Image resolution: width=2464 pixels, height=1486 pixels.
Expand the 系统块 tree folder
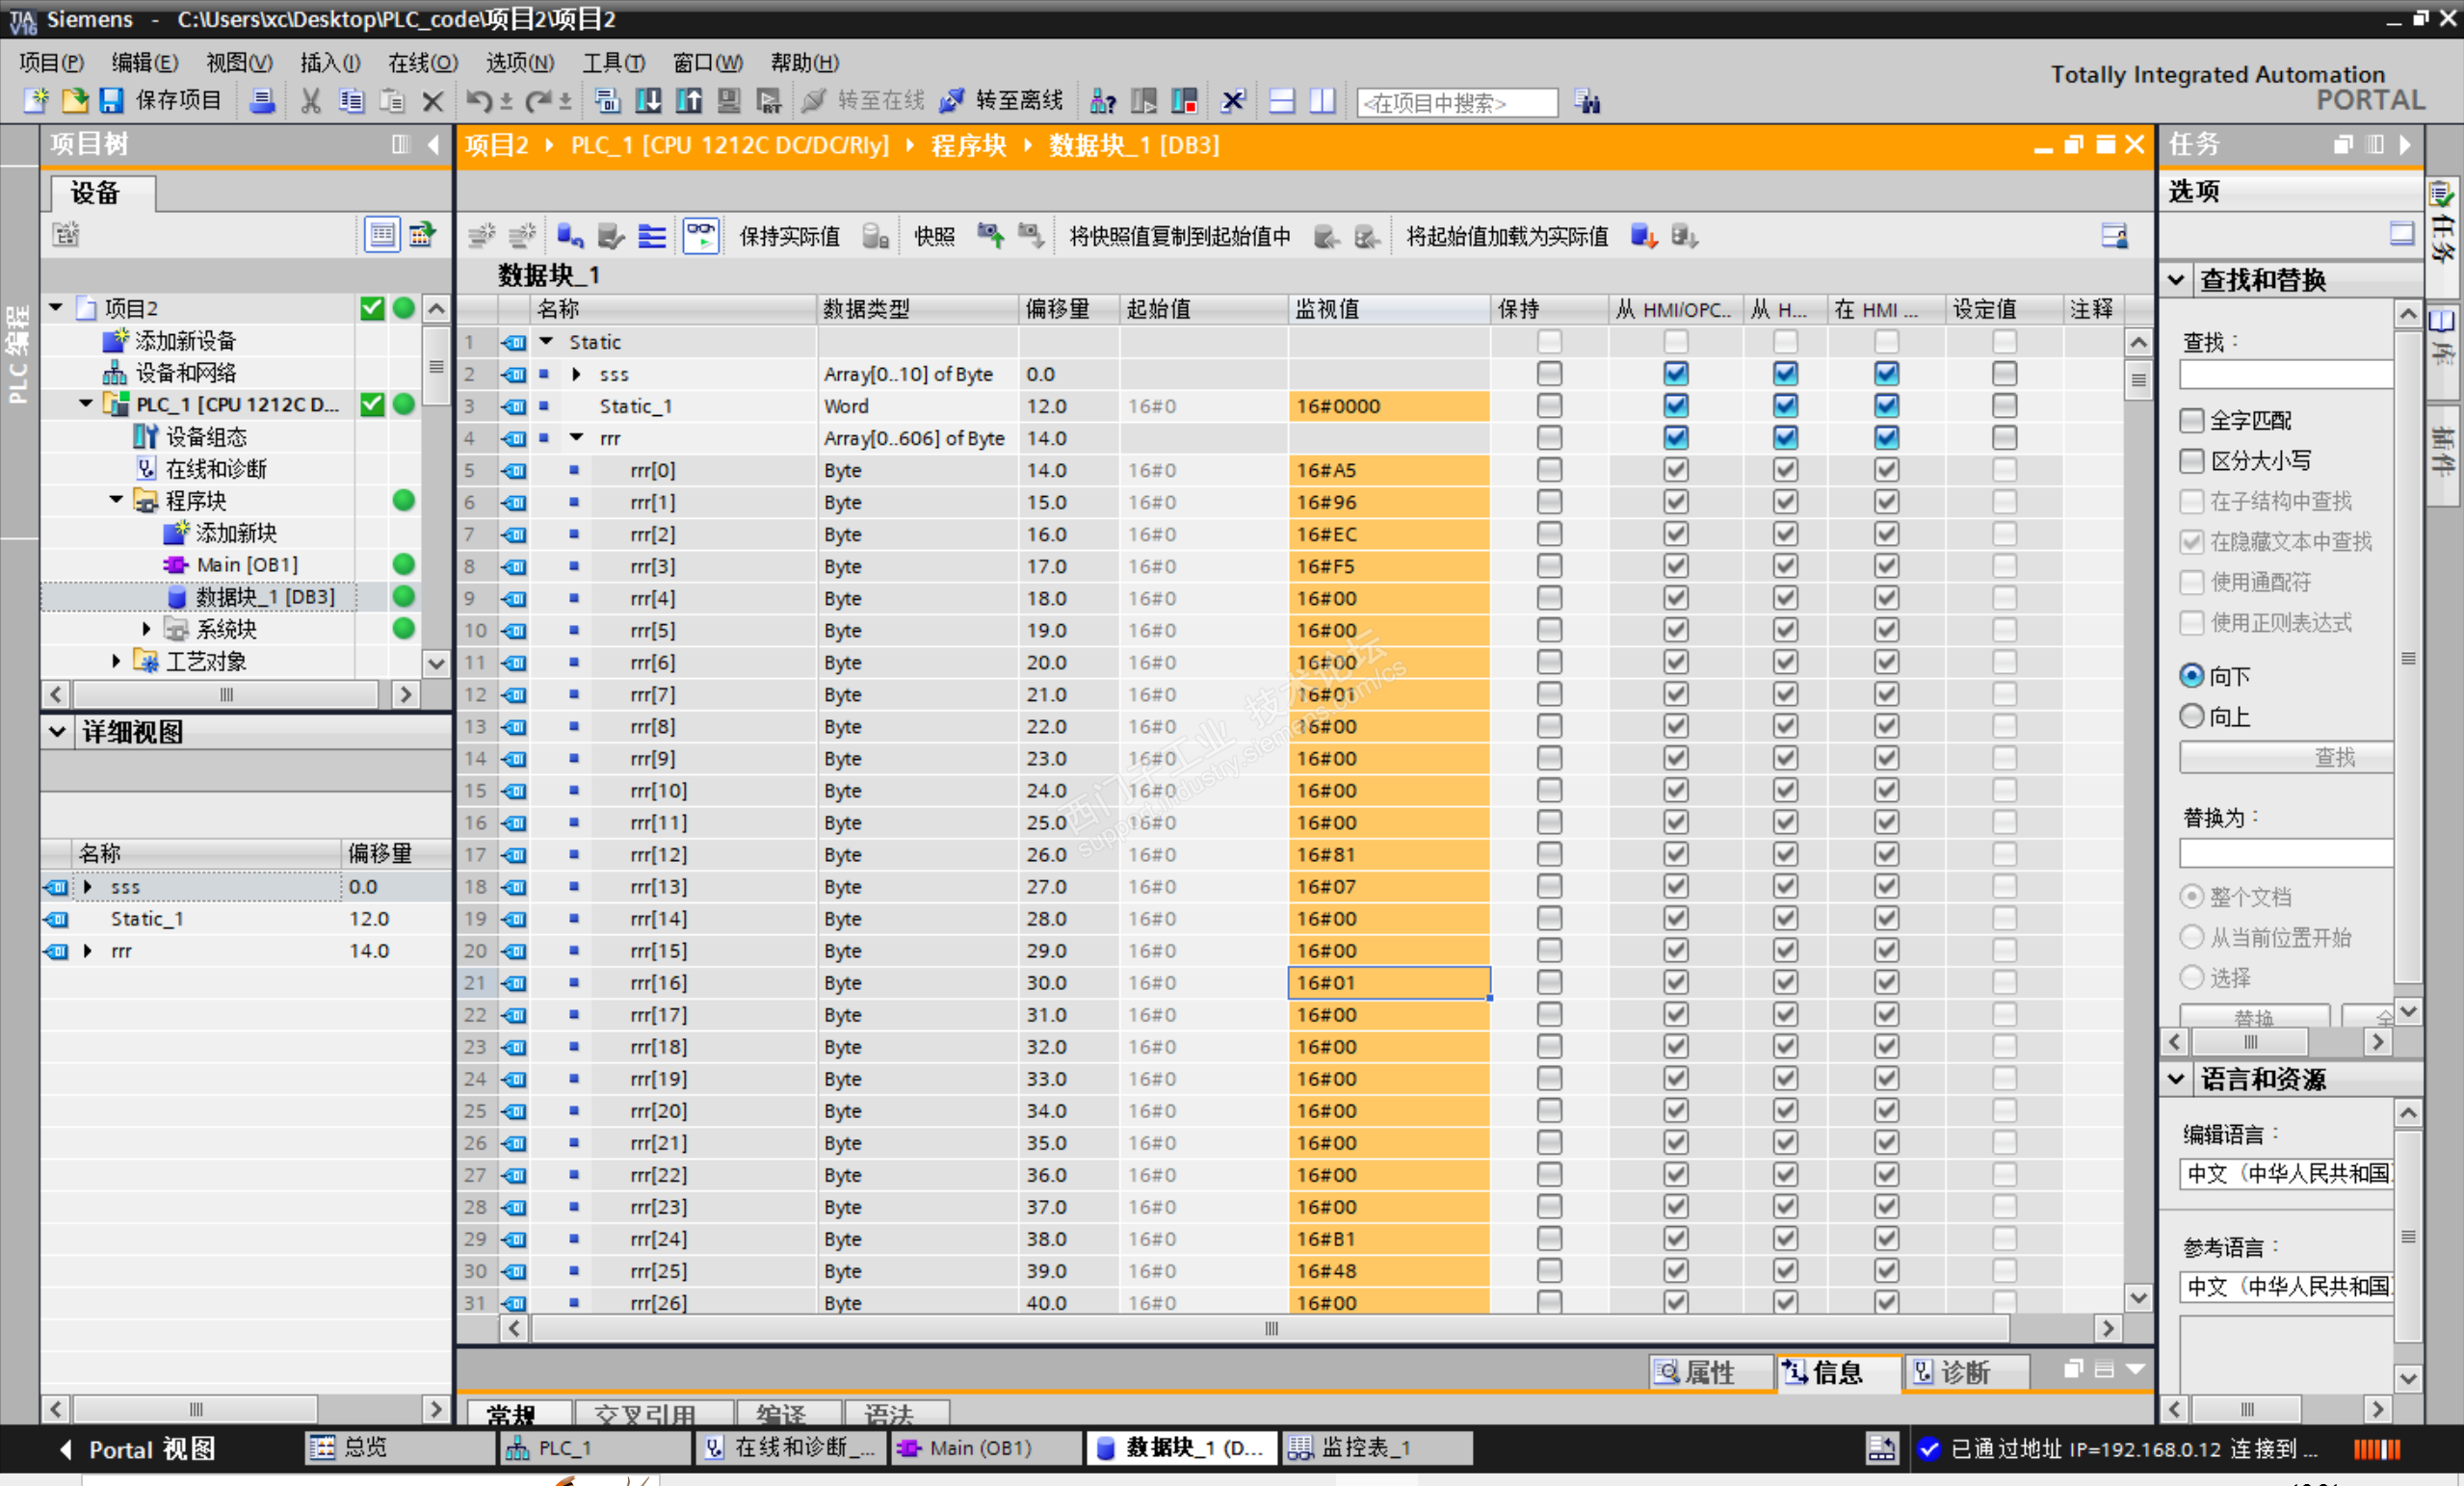click(x=146, y=629)
